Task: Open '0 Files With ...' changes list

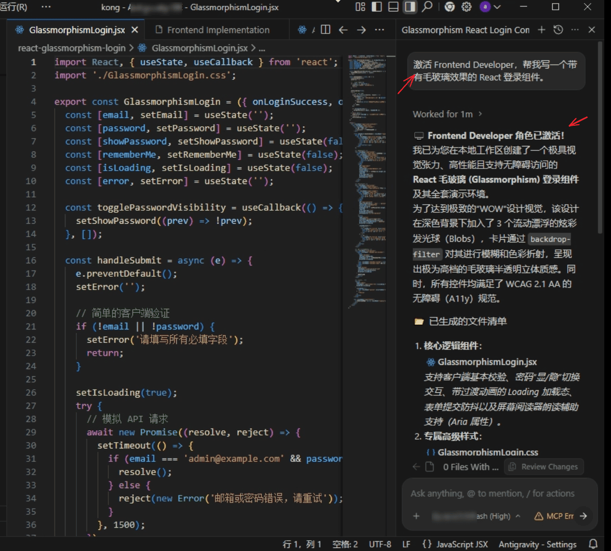Action: click(x=470, y=467)
